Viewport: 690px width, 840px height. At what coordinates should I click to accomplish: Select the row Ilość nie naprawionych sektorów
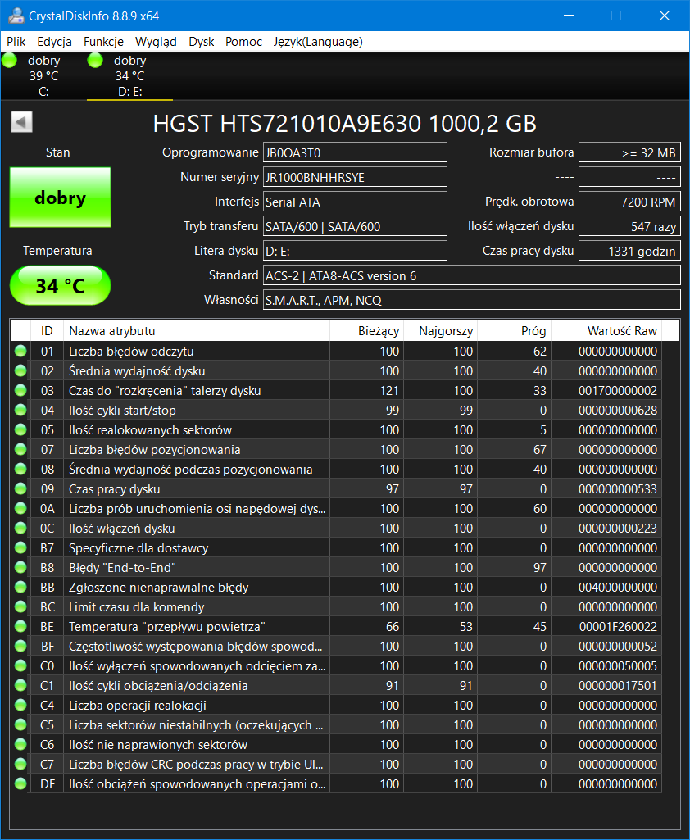(x=336, y=745)
